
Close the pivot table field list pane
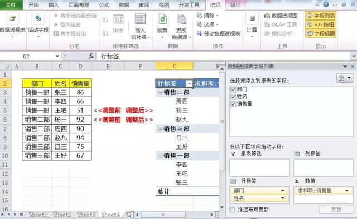(353, 67)
